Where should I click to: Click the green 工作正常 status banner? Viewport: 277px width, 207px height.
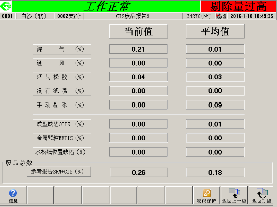[106, 6]
